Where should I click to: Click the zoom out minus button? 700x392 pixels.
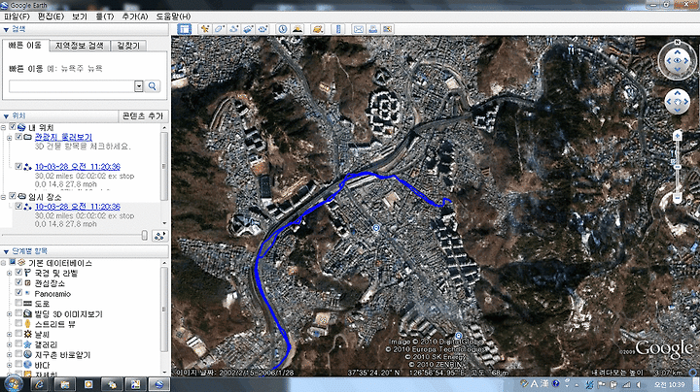coord(678,197)
